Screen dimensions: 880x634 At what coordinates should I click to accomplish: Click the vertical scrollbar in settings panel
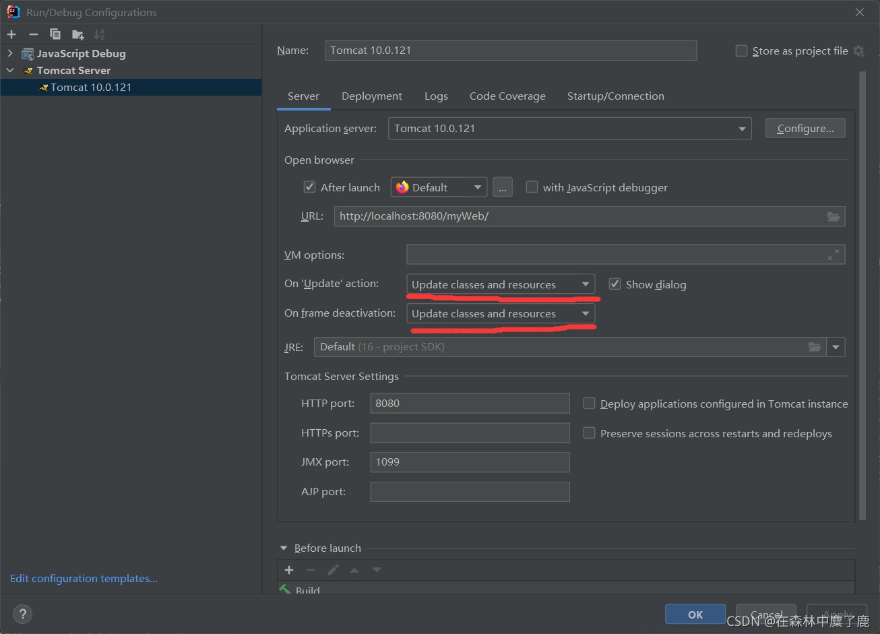point(862,296)
